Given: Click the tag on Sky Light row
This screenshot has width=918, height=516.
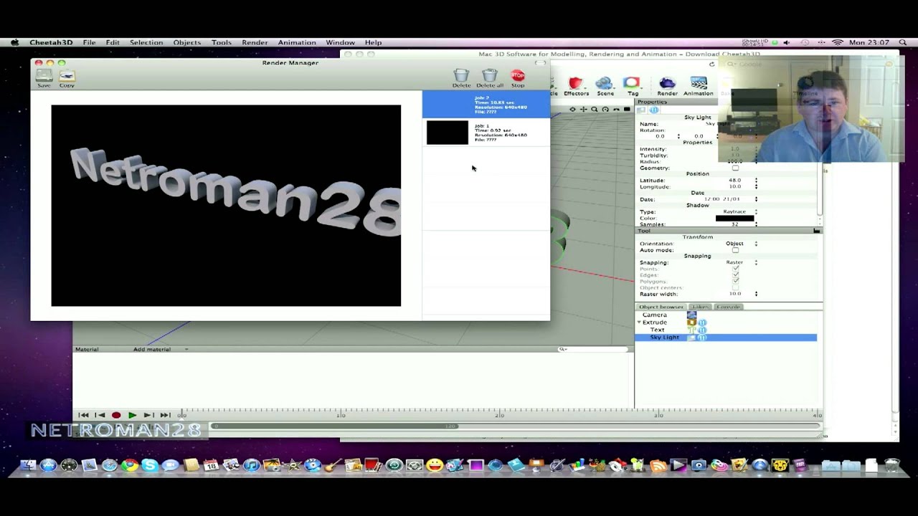Looking at the screenshot, I should point(702,338).
